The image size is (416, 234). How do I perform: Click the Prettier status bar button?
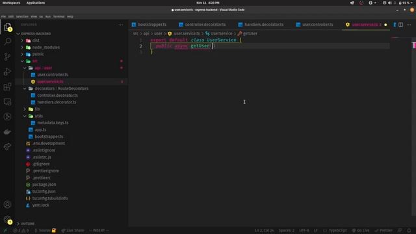tap(383, 231)
